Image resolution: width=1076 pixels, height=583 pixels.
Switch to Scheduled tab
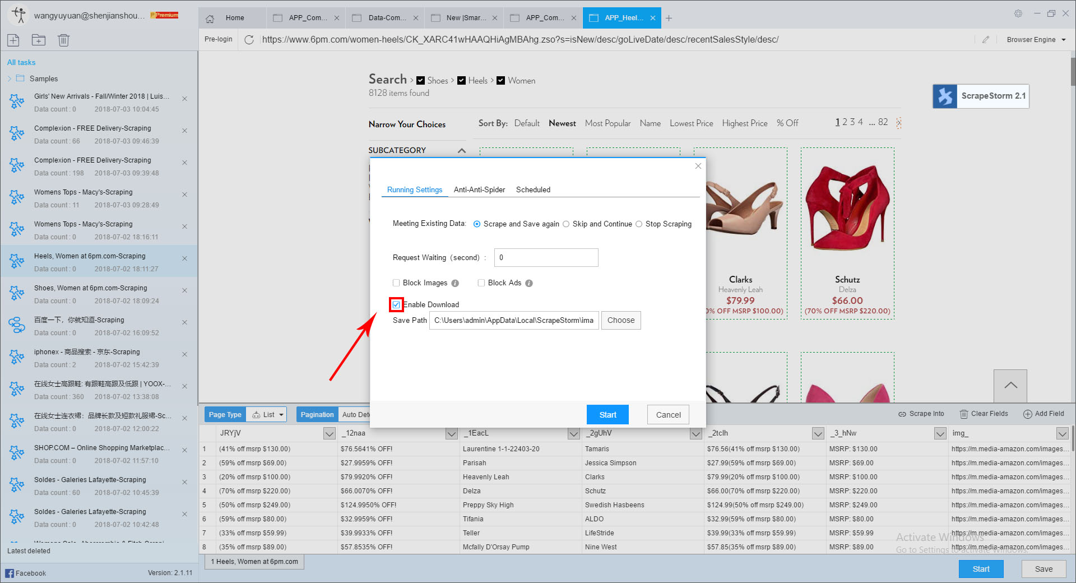tap(533, 190)
